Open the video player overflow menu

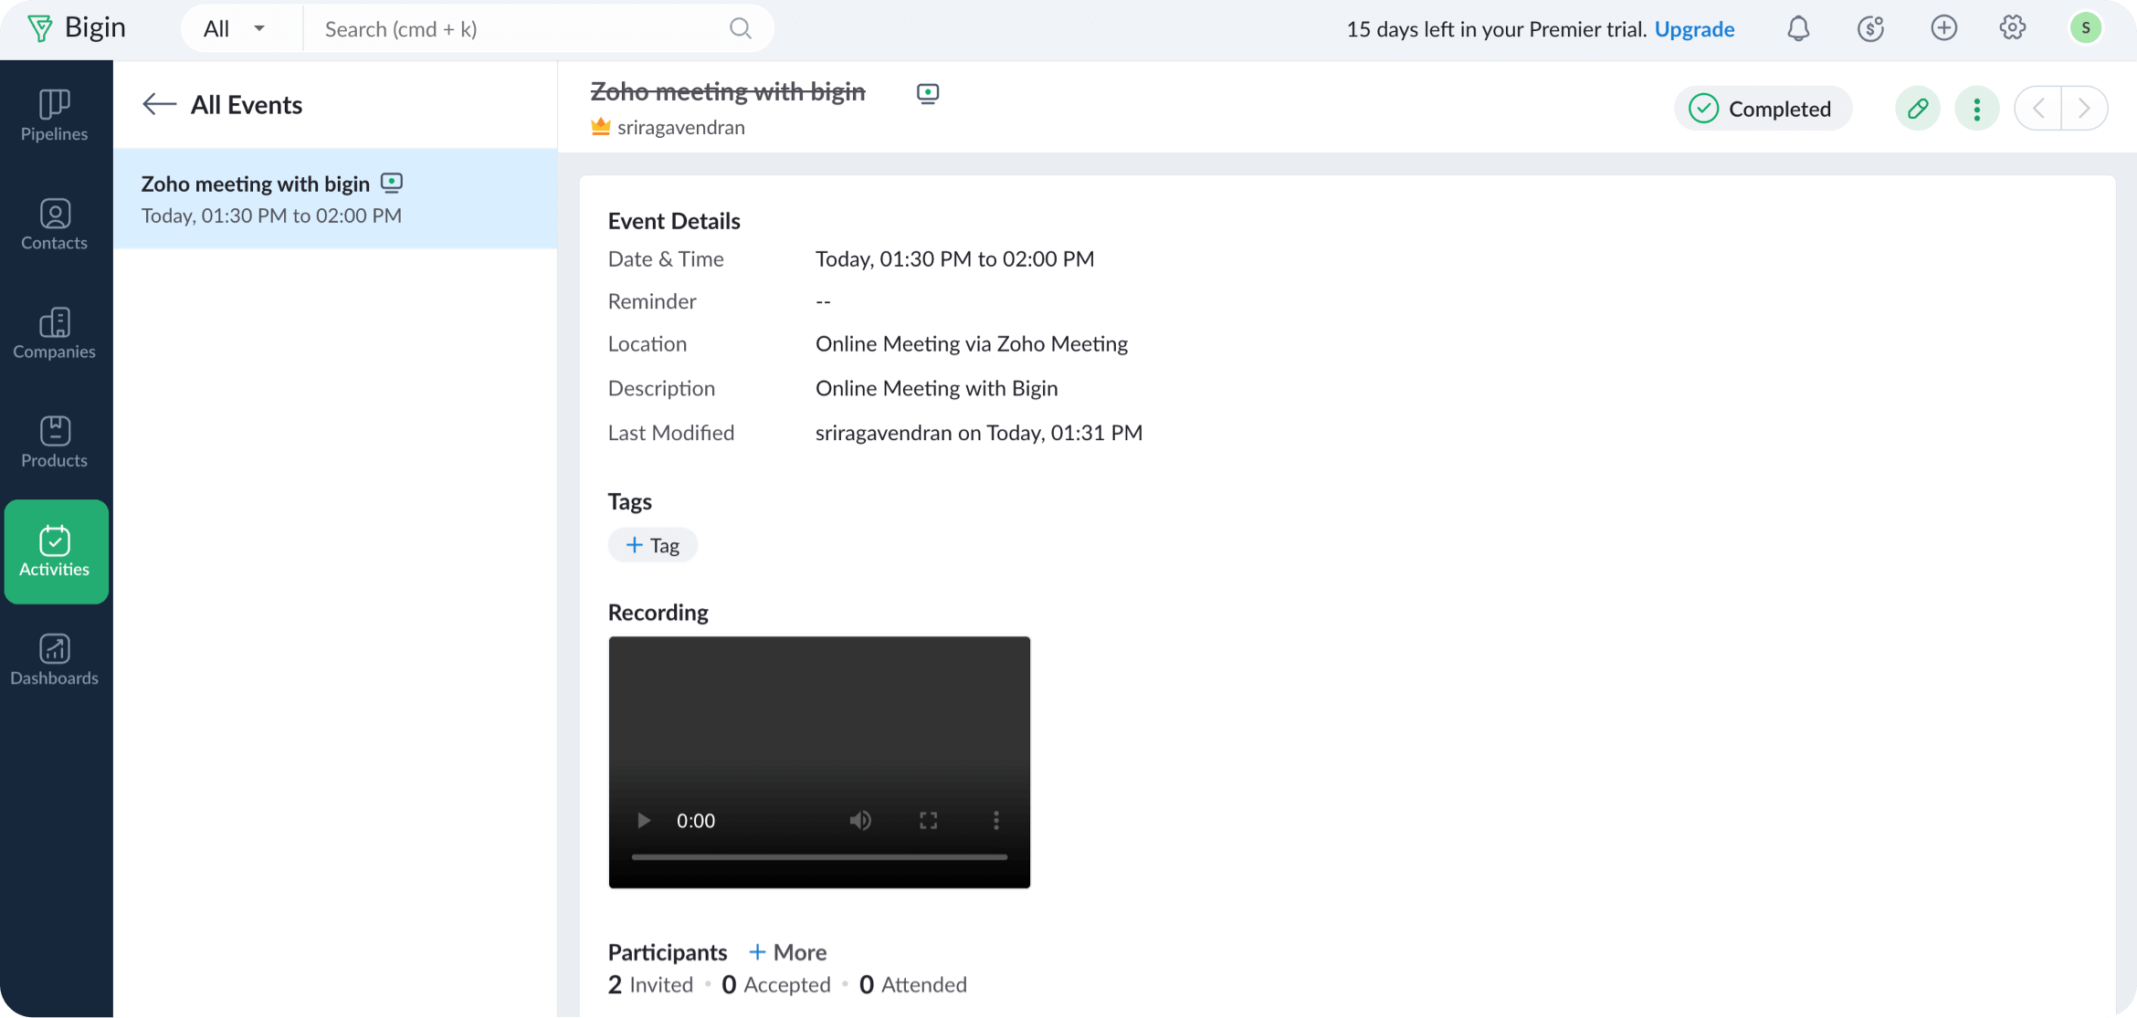(995, 821)
